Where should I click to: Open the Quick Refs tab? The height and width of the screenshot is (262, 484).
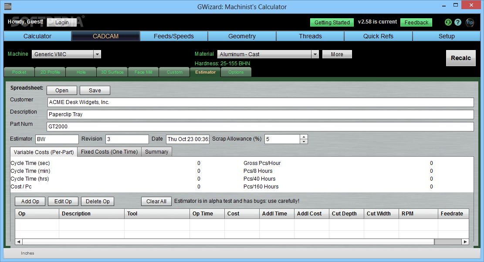(378, 36)
